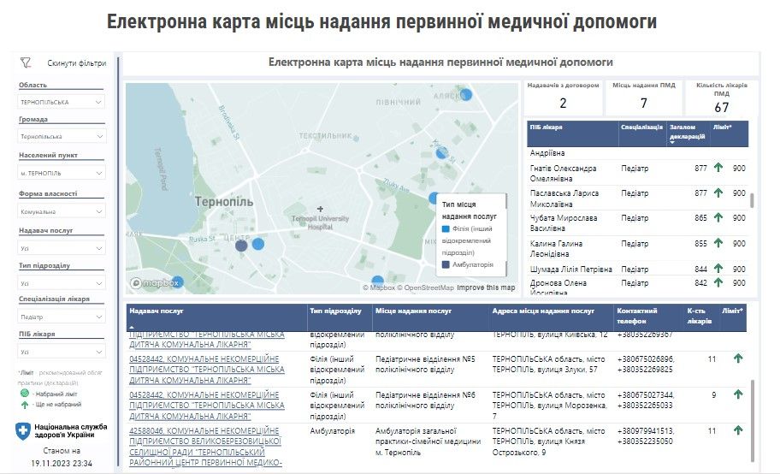Click the National Health Service shield logo

click(23, 431)
